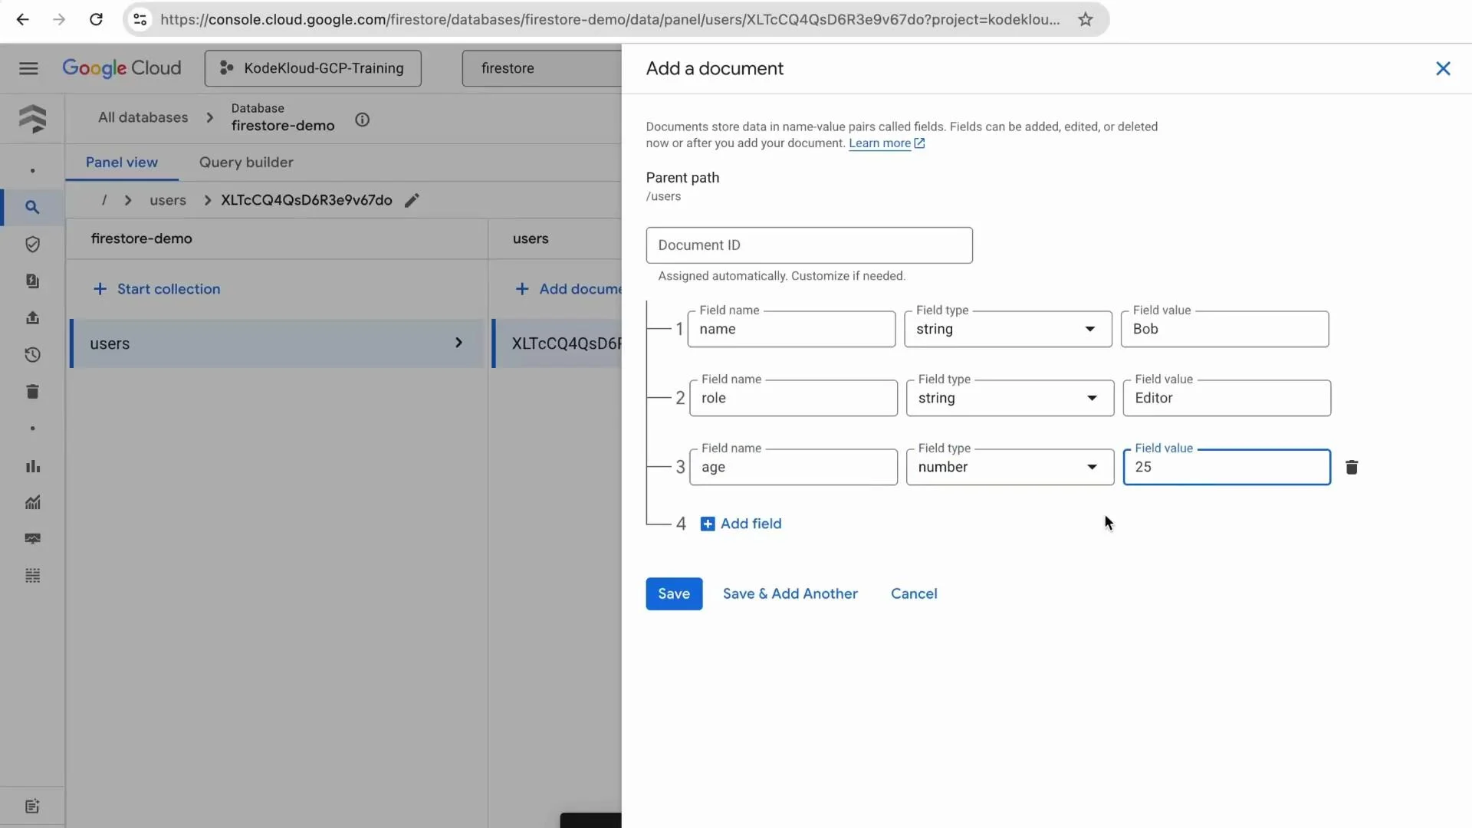Focus the Document ID input
This screenshot has height=828, width=1472.
(x=809, y=245)
